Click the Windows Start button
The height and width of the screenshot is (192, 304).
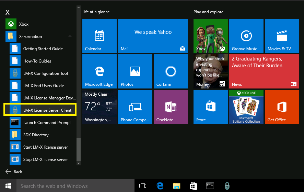coord(8,186)
